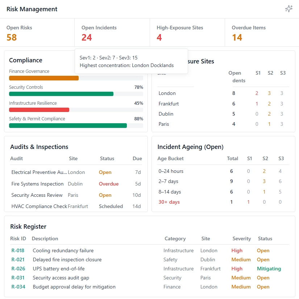The width and height of the screenshot is (299, 299).
Task: Click the AI sparkle icon in header
Action: pos(288,9)
